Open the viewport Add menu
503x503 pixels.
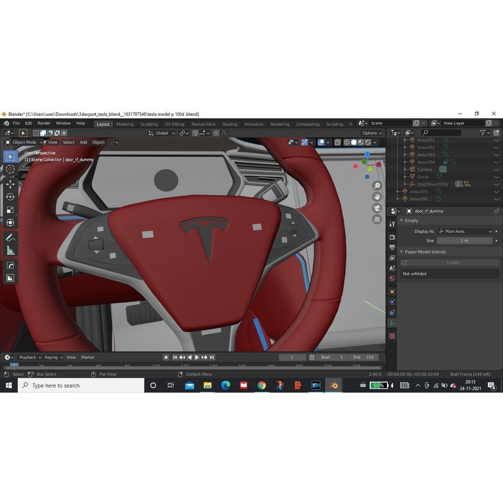point(83,142)
